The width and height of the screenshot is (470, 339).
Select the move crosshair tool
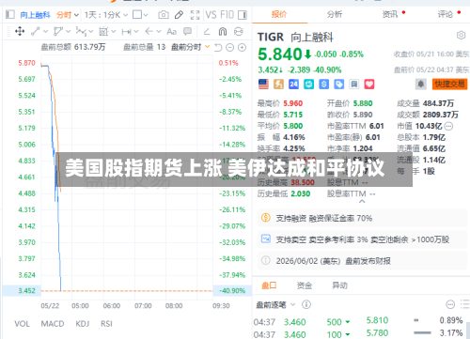click(20, 31)
